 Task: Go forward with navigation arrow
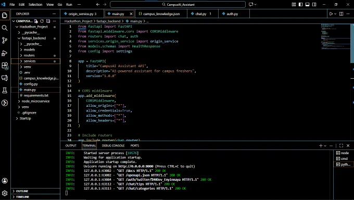click(x=105, y=4)
